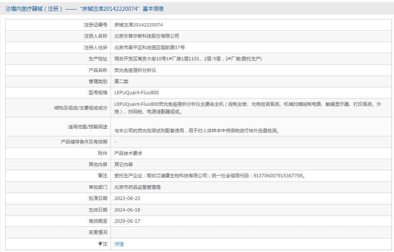Click the approval department 北京市药品监督管理局
Image resolution: width=394 pixels, height=252 pixels.
pyautogui.click(x=137, y=187)
